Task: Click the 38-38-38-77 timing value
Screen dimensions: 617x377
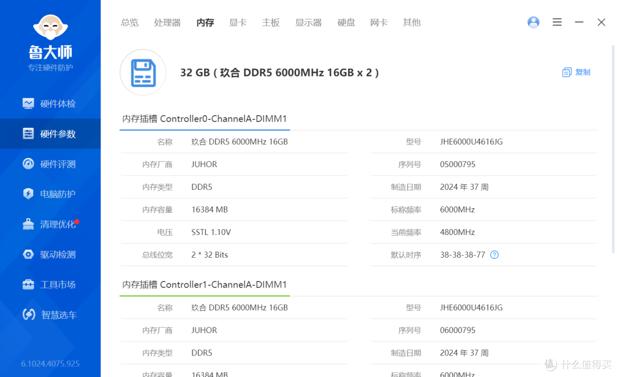Action: click(x=462, y=255)
